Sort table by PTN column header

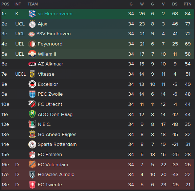point(187,4)
